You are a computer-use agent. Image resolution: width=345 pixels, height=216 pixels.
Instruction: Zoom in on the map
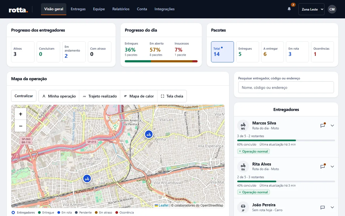pyautogui.click(x=20, y=114)
